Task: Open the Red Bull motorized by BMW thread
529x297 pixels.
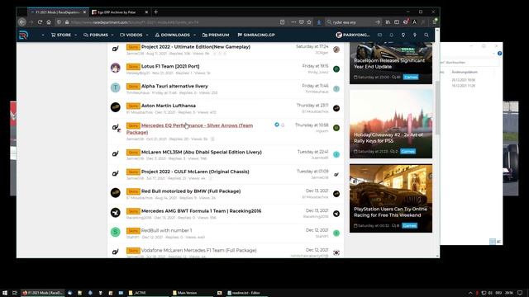Action: coord(191,191)
